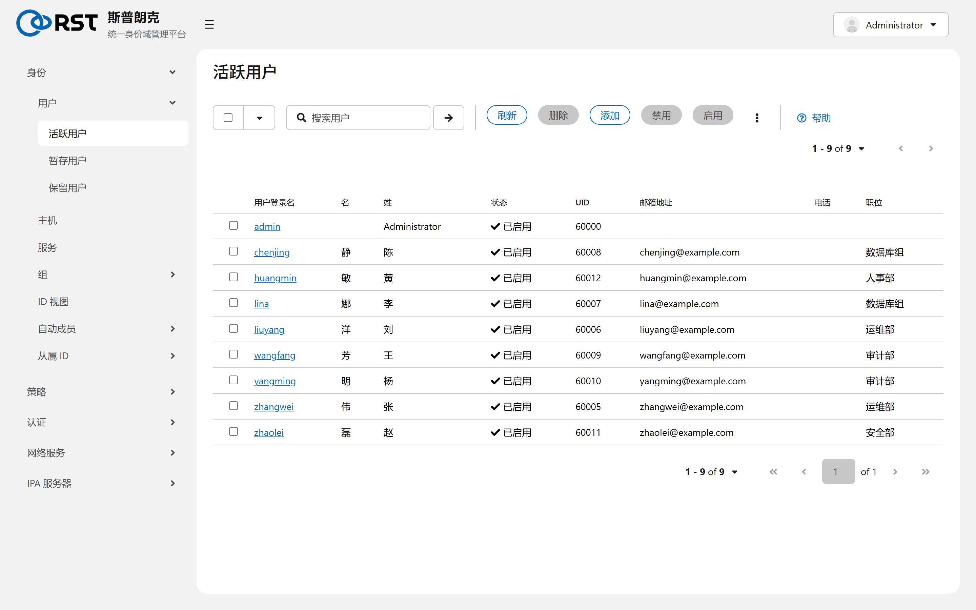Image resolution: width=976 pixels, height=610 pixels.
Task: Click the 刷新 refresh button
Action: (507, 115)
